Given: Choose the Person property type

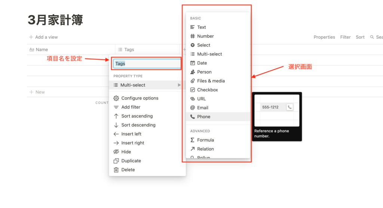Looking at the screenshot, I should click(218, 72).
